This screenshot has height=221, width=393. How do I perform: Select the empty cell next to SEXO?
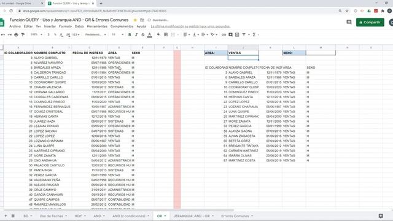(321, 53)
